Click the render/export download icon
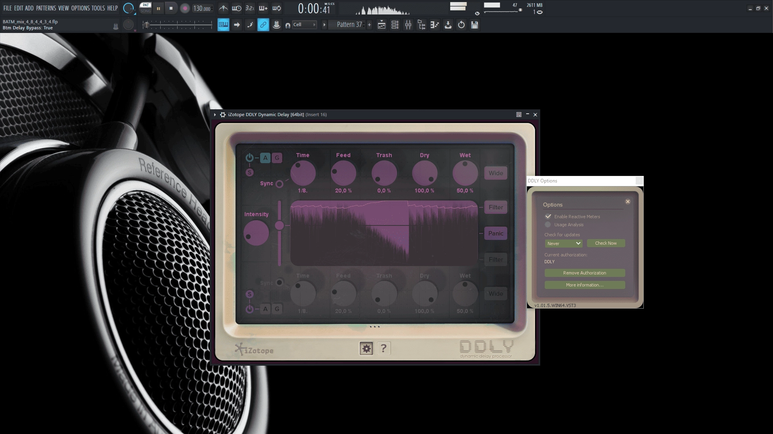Image resolution: width=773 pixels, height=434 pixels. 448,25
